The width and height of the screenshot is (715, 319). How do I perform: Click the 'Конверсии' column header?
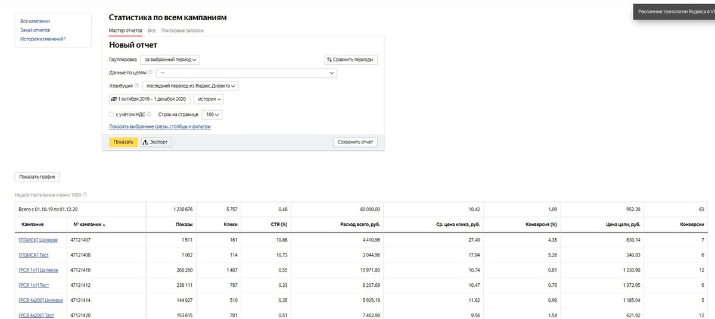tap(692, 225)
